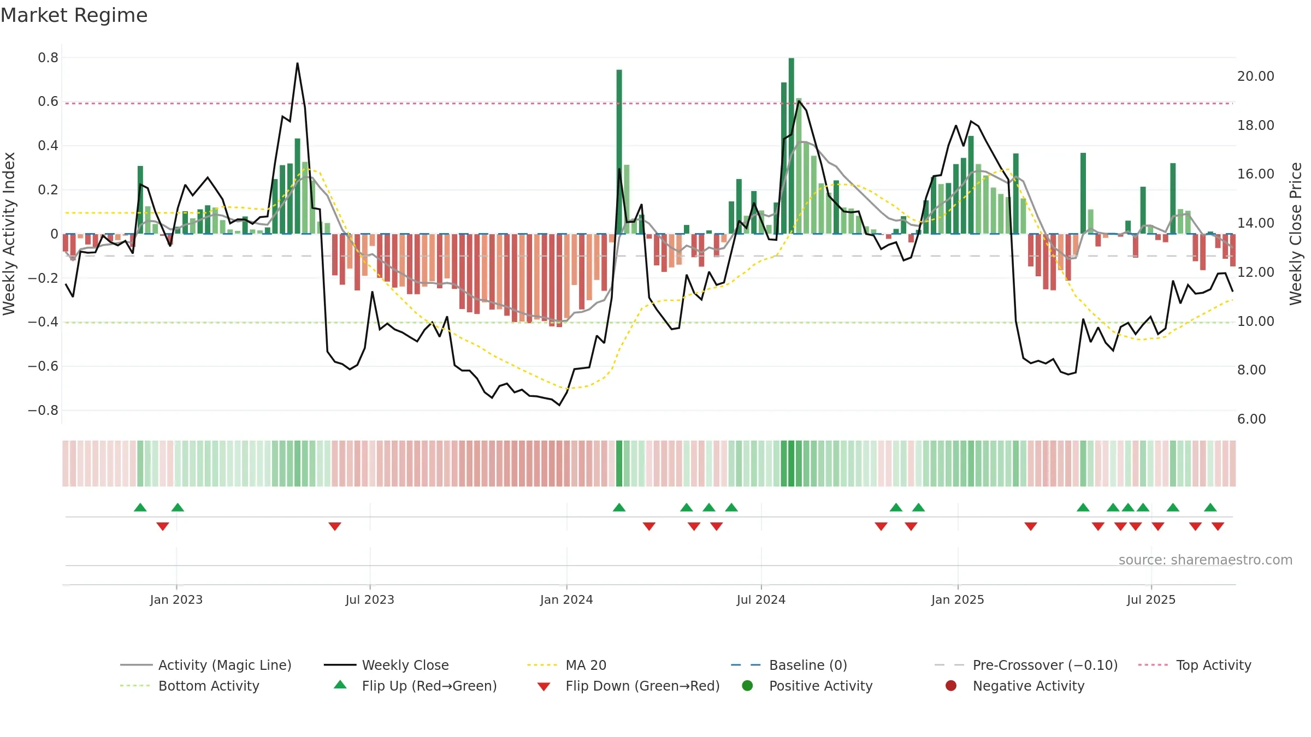Click the Jul 2023 x-axis label
Image resolution: width=1311 pixels, height=737 pixels.
(x=370, y=599)
